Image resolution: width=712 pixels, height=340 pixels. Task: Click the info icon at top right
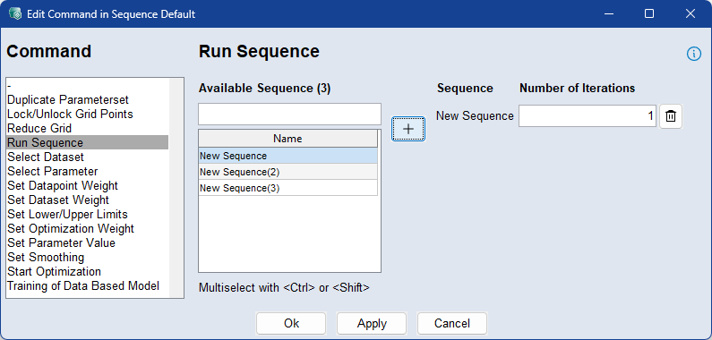pyautogui.click(x=693, y=54)
